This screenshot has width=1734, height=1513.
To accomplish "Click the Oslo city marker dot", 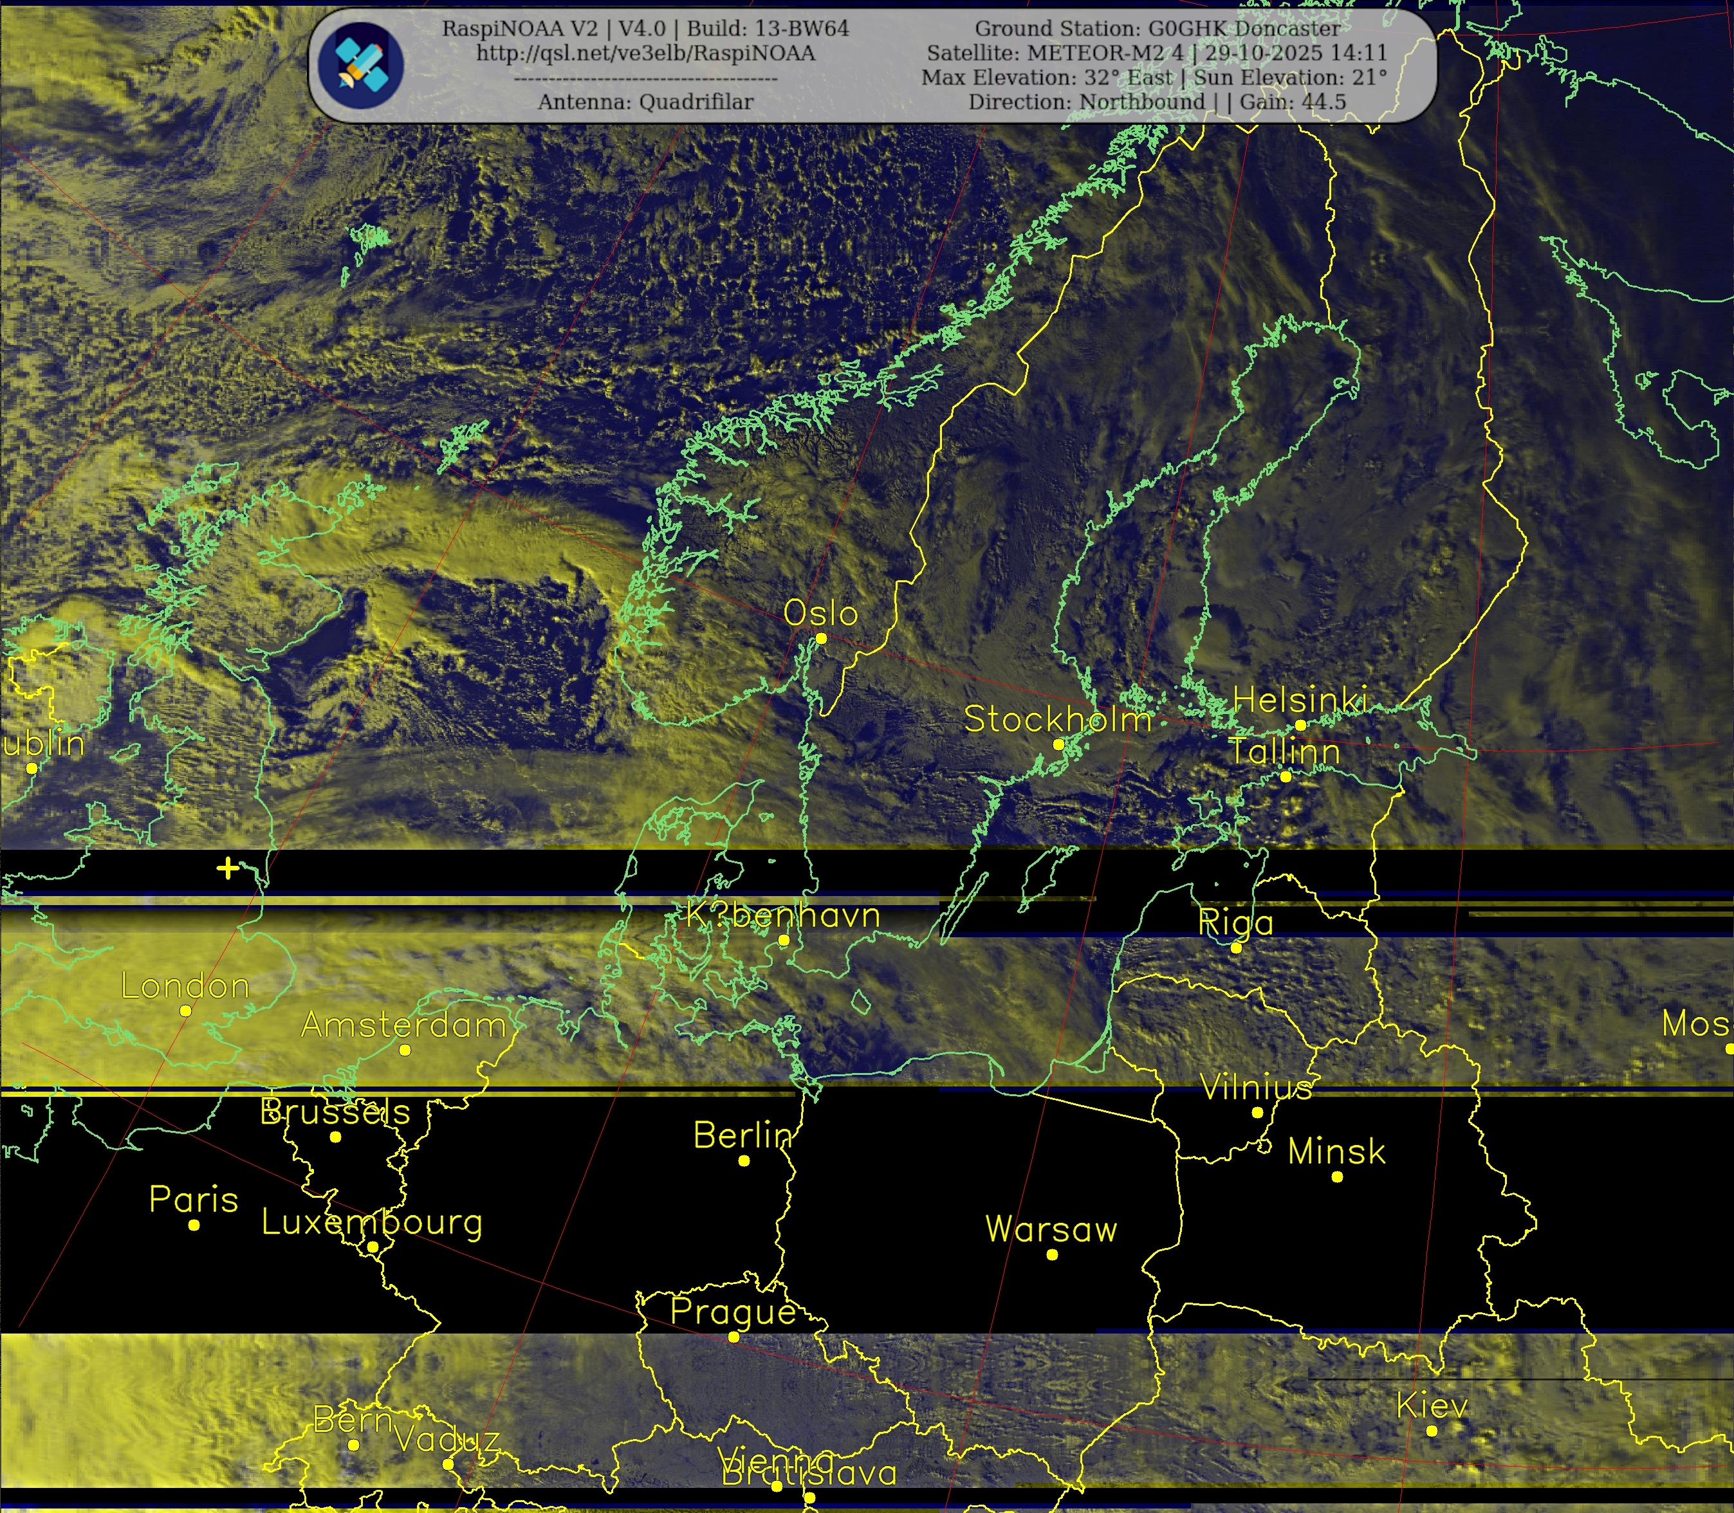I will pos(821,638).
